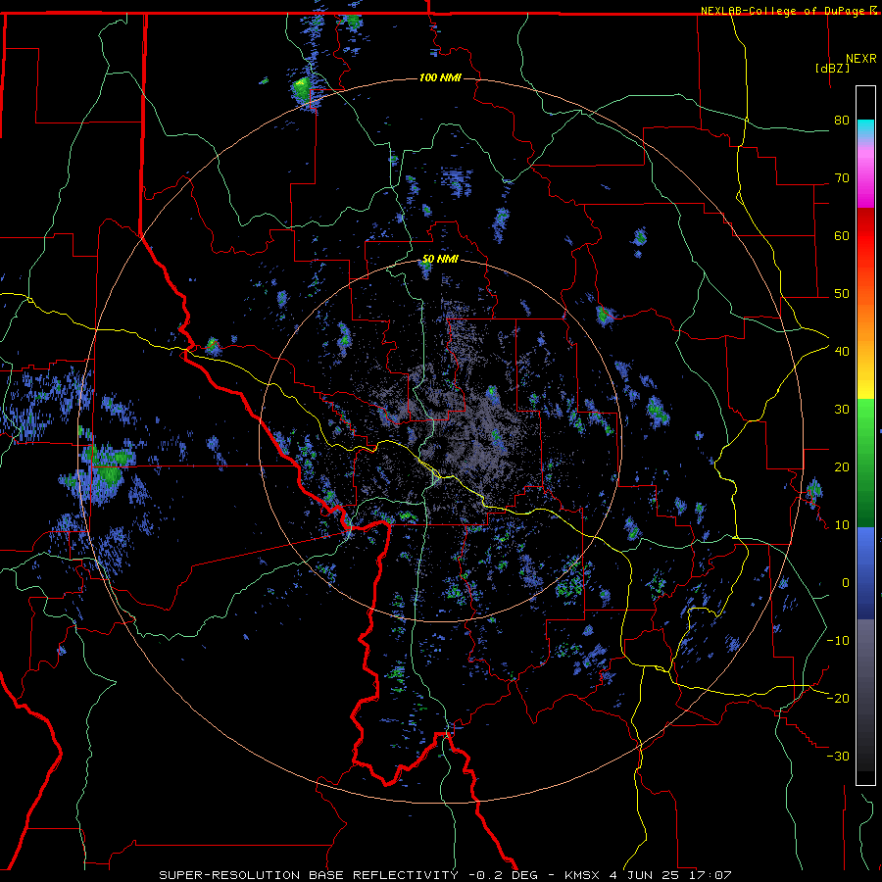The height and width of the screenshot is (882, 882).
Task: Click the "4 JUN 25" date in the caption
Action: click(x=644, y=875)
